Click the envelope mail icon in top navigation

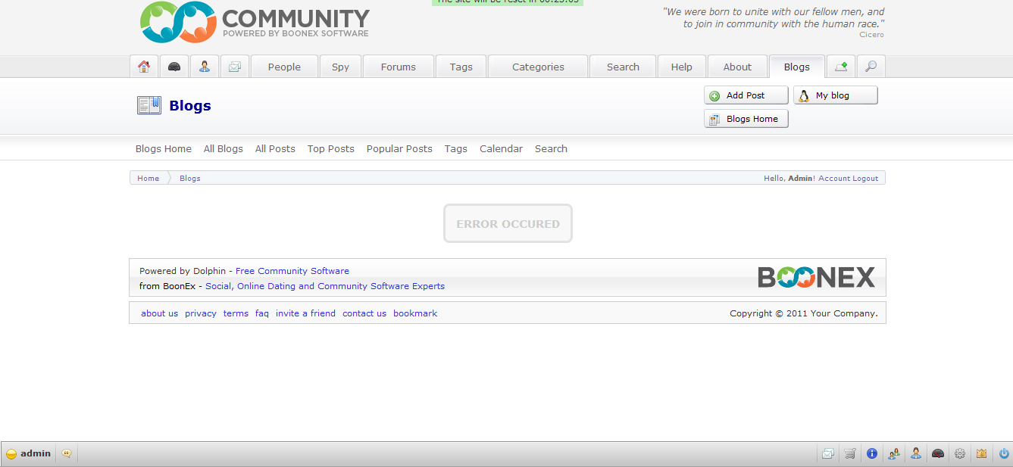pos(235,67)
